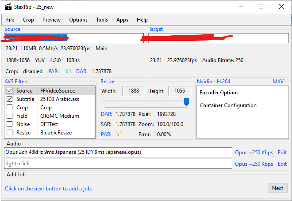Viewport: 292px width, 201px height.
Task: Close the StaxRip window
Action: (281, 7)
